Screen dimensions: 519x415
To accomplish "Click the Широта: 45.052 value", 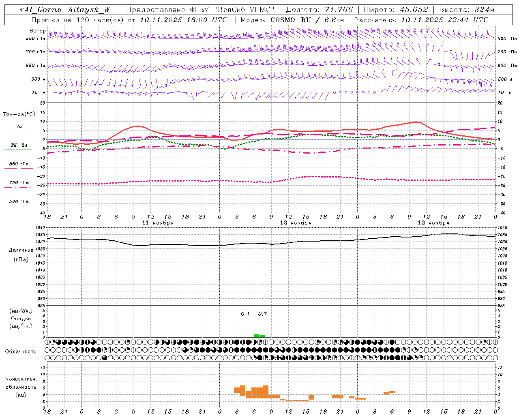I will click(396, 10).
